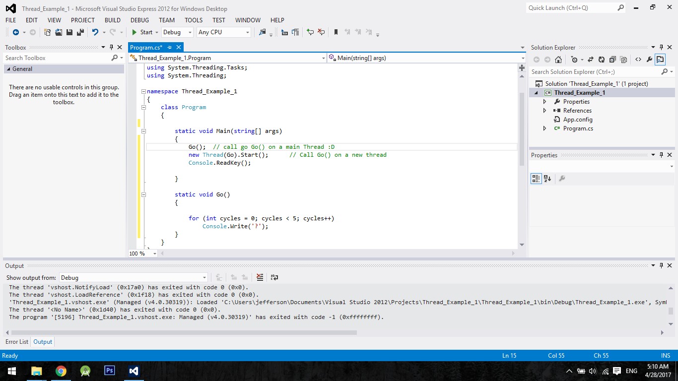The height and width of the screenshot is (381, 678).
Task: Open the TEAM menu
Action: pyautogui.click(x=167, y=20)
